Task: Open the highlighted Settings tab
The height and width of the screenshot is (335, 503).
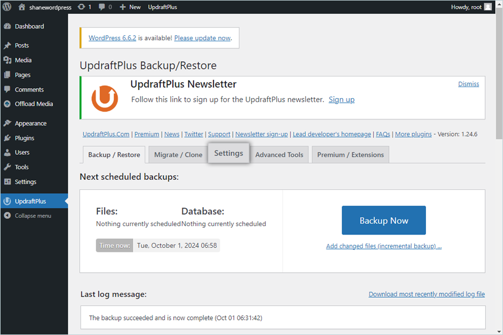Action: (x=229, y=153)
